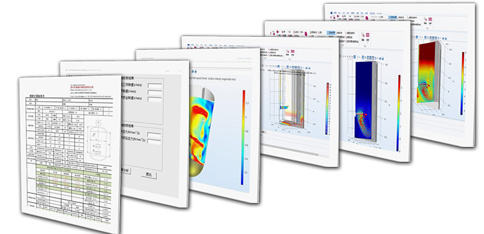Click the small square box above vessel diagram
Image resolution: width=484 pixels, height=234 pixels.
pyautogui.click(x=99, y=122)
